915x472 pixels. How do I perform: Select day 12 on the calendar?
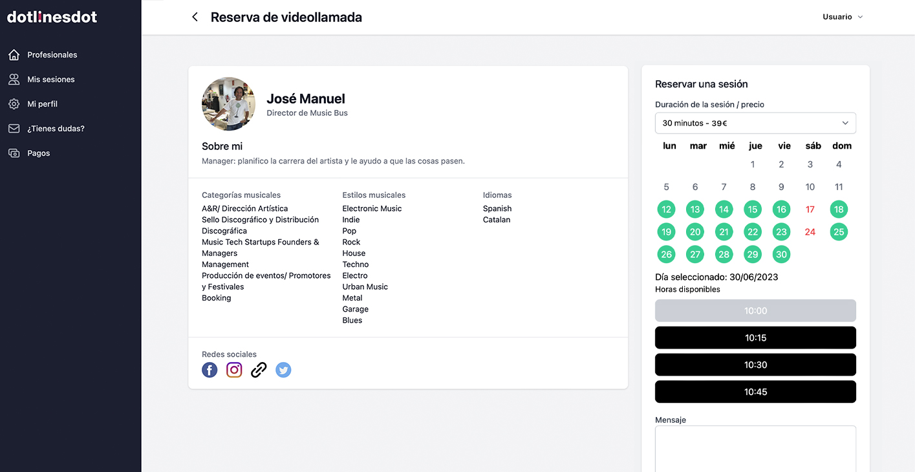666,209
